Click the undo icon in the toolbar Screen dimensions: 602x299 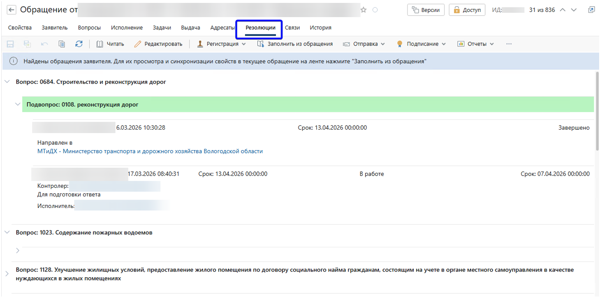[44, 44]
